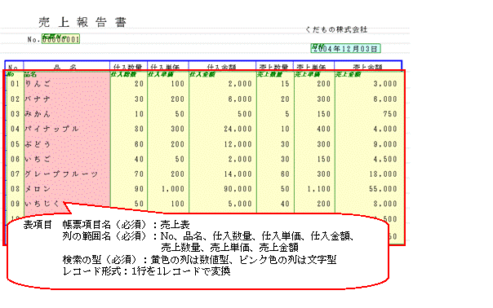Image resolution: width=493 pixels, height=308 pixels.
Task: Select purchase amount 5,000 in いちじく row
Action: coord(240,204)
